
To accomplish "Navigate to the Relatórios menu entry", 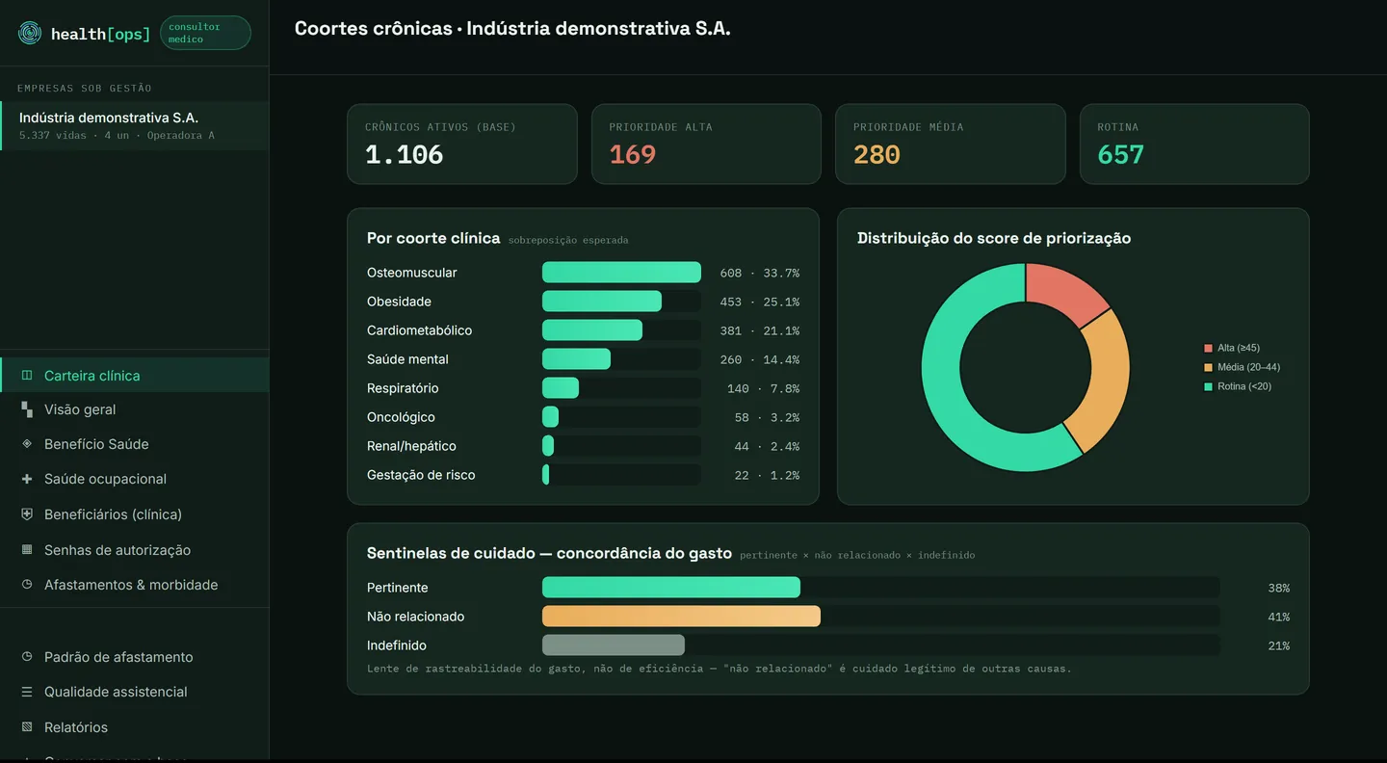I will coord(135,727).
